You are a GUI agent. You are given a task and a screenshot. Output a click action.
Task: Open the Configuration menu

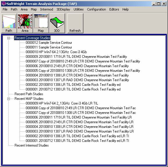pos(96,9)
